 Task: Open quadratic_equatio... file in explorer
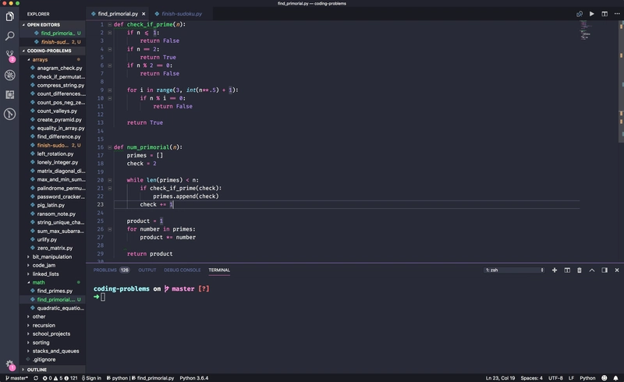point(52,308)
